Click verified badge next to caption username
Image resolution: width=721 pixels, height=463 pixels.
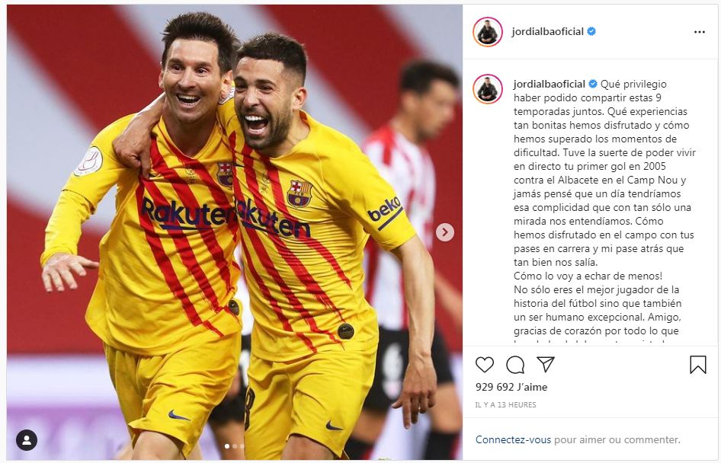tap(593, 84)
